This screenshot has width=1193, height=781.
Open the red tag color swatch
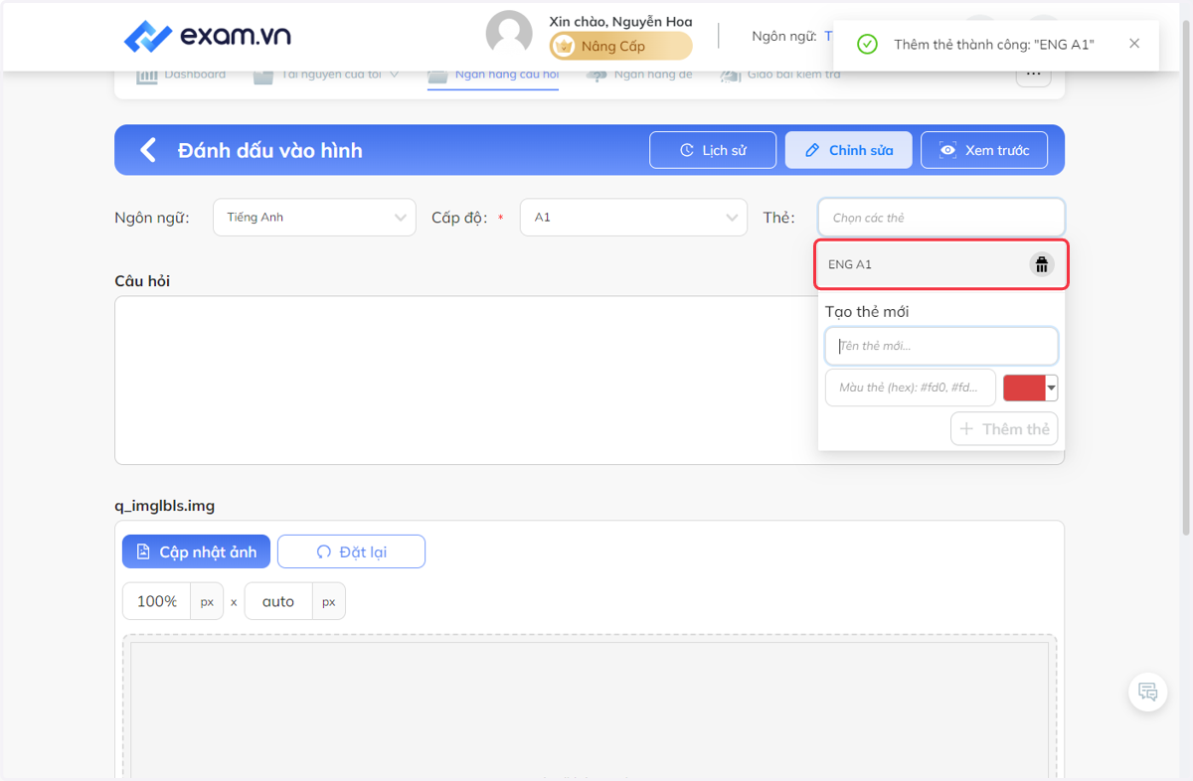[x=1024, y=388]
